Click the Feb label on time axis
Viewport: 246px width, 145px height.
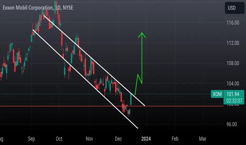tap(175, 139)
